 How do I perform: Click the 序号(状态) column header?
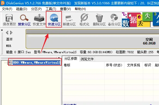coord(114,65)
